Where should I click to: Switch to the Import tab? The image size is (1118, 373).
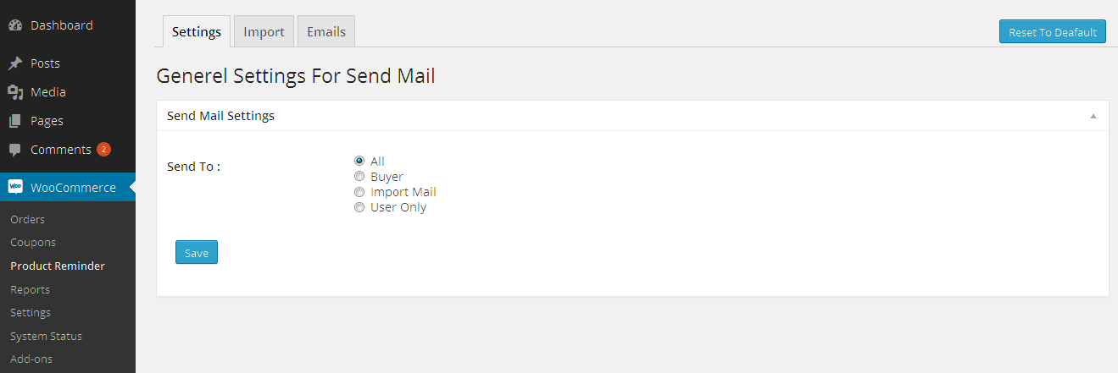(x=264, y=32)
